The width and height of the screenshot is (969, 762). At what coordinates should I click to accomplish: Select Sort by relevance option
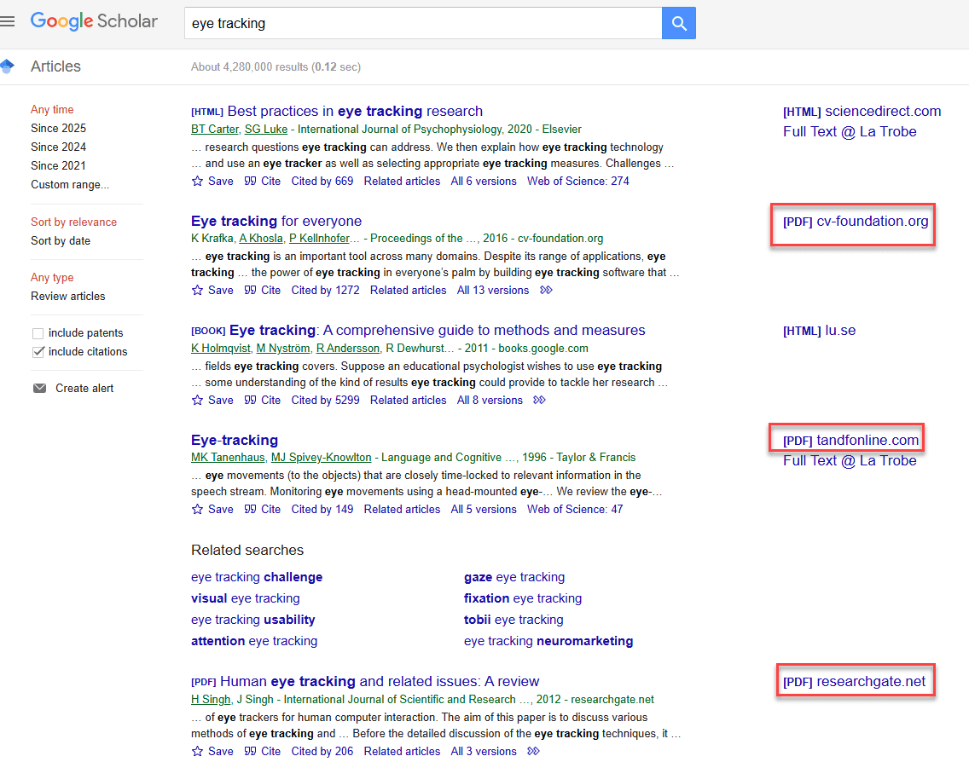click(x=73, y=222)
